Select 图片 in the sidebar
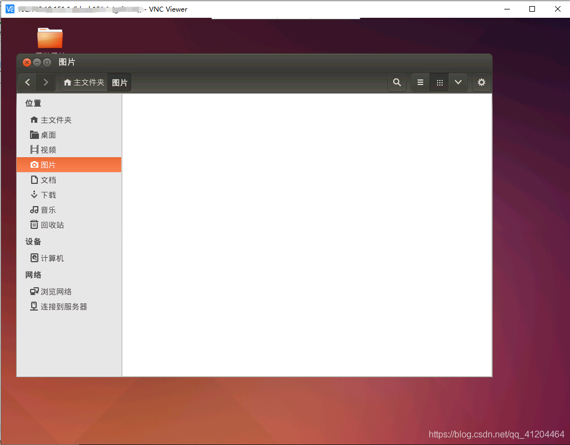The image size is (570, 445). pos(69,165)
